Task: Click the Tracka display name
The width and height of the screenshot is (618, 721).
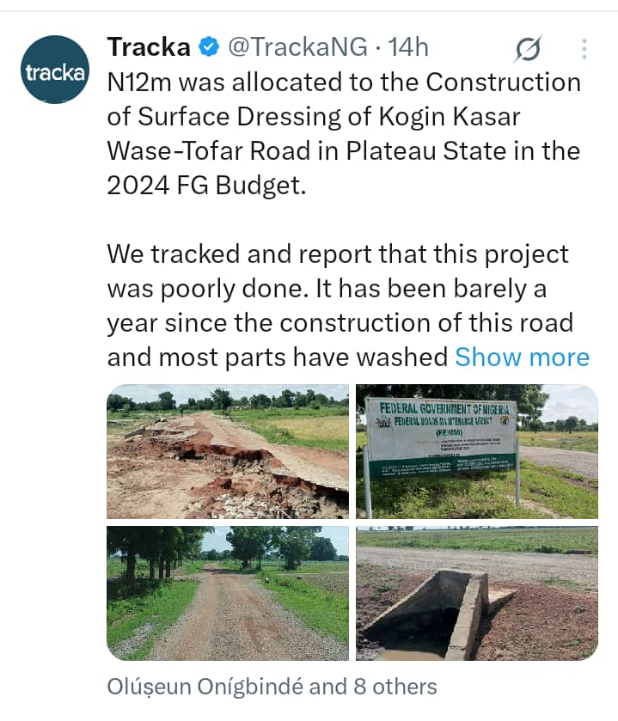Action: coord(148,47)
